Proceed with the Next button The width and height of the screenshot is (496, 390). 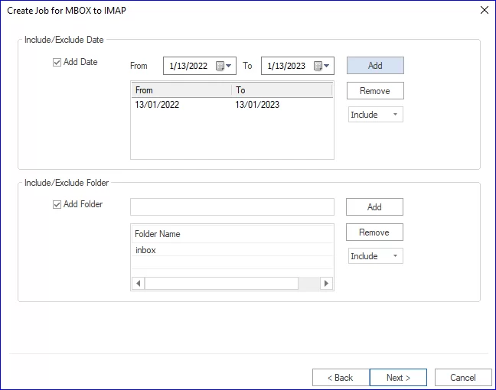pyautogui.click(x=398, y=377)
